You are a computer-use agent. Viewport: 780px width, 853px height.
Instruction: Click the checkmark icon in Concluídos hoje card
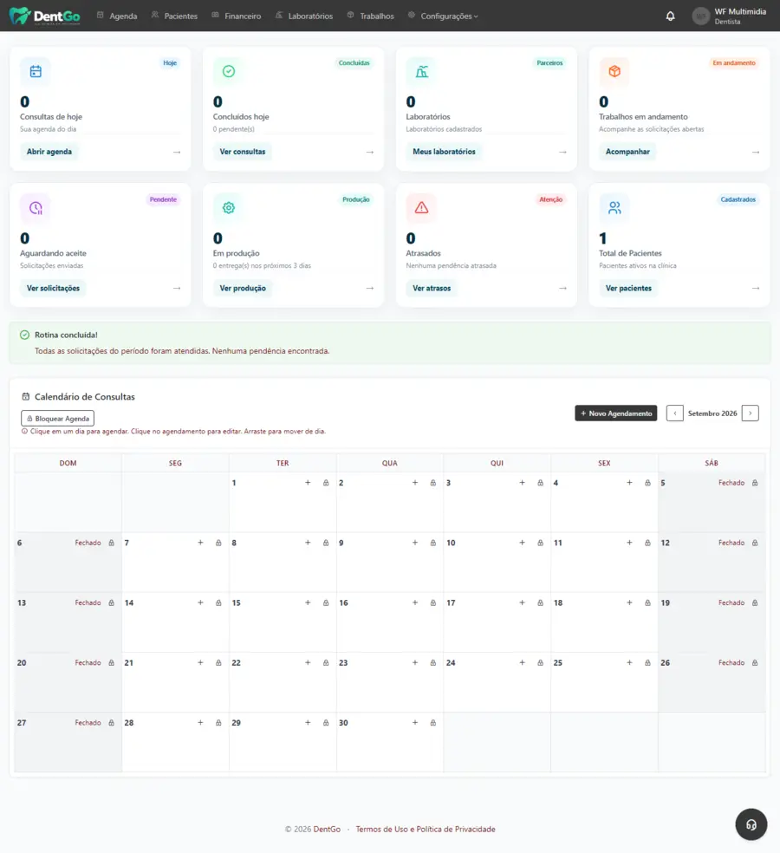(x=229, y=71)
